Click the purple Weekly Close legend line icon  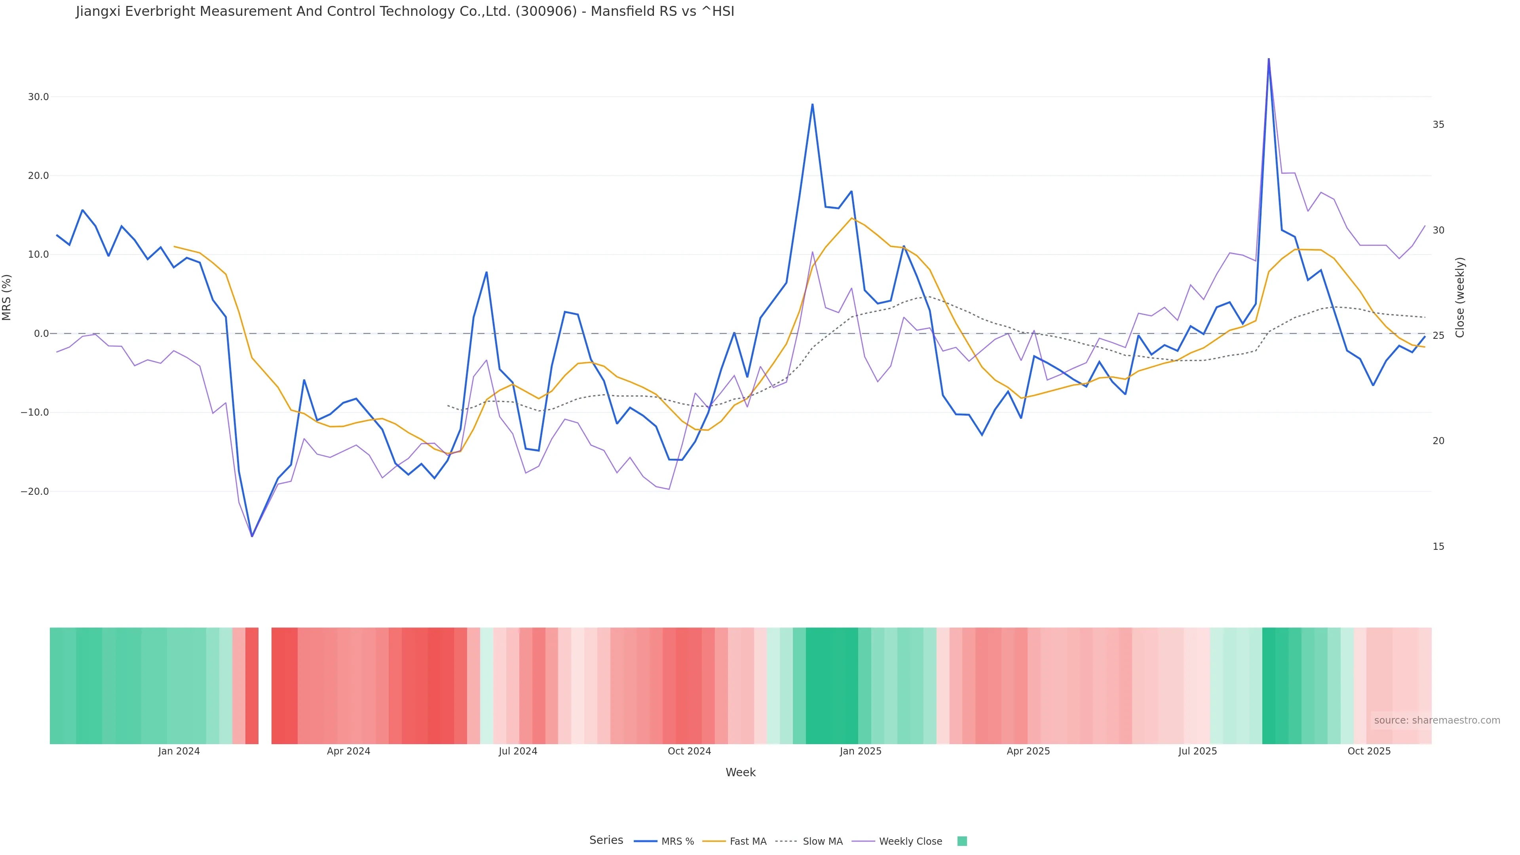[x=863, y=842]
